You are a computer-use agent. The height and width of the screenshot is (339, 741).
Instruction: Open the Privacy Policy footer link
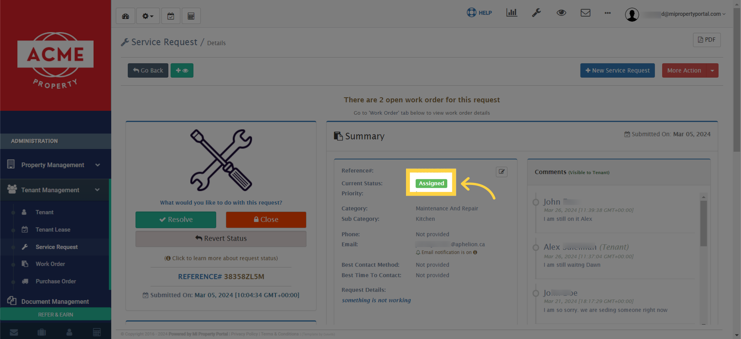coord(244,334)
